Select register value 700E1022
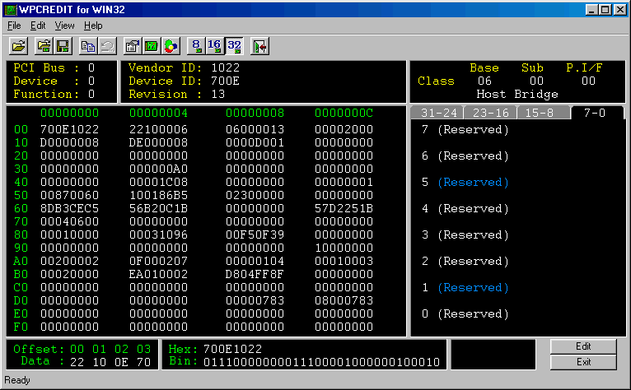631x390 pixels. (70, 129)
